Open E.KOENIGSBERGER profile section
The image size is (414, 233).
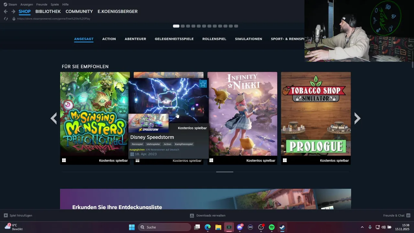[117, 11]
